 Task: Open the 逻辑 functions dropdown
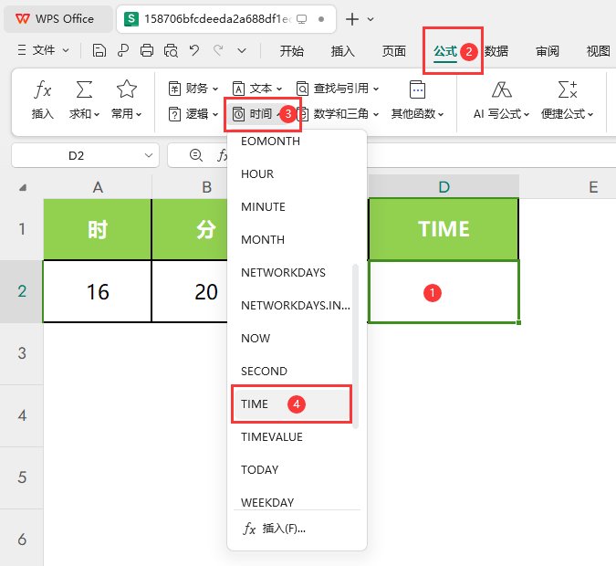tap(193, 114)
